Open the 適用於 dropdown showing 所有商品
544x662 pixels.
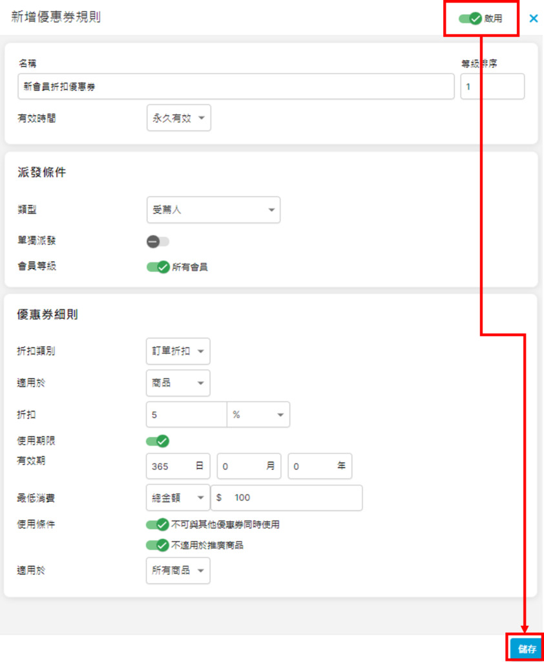[x=178, y=571]
